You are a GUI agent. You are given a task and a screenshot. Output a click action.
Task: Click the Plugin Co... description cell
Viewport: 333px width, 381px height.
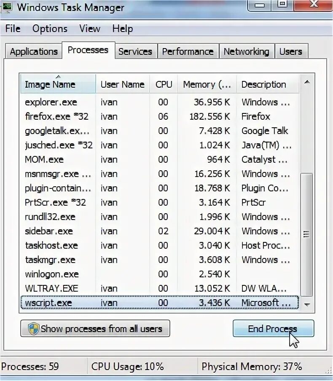[x=265, y=188]
